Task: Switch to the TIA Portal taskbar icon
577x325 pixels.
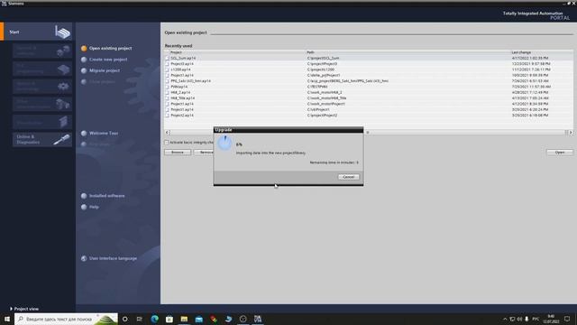Action: click(x=258, y=319)
